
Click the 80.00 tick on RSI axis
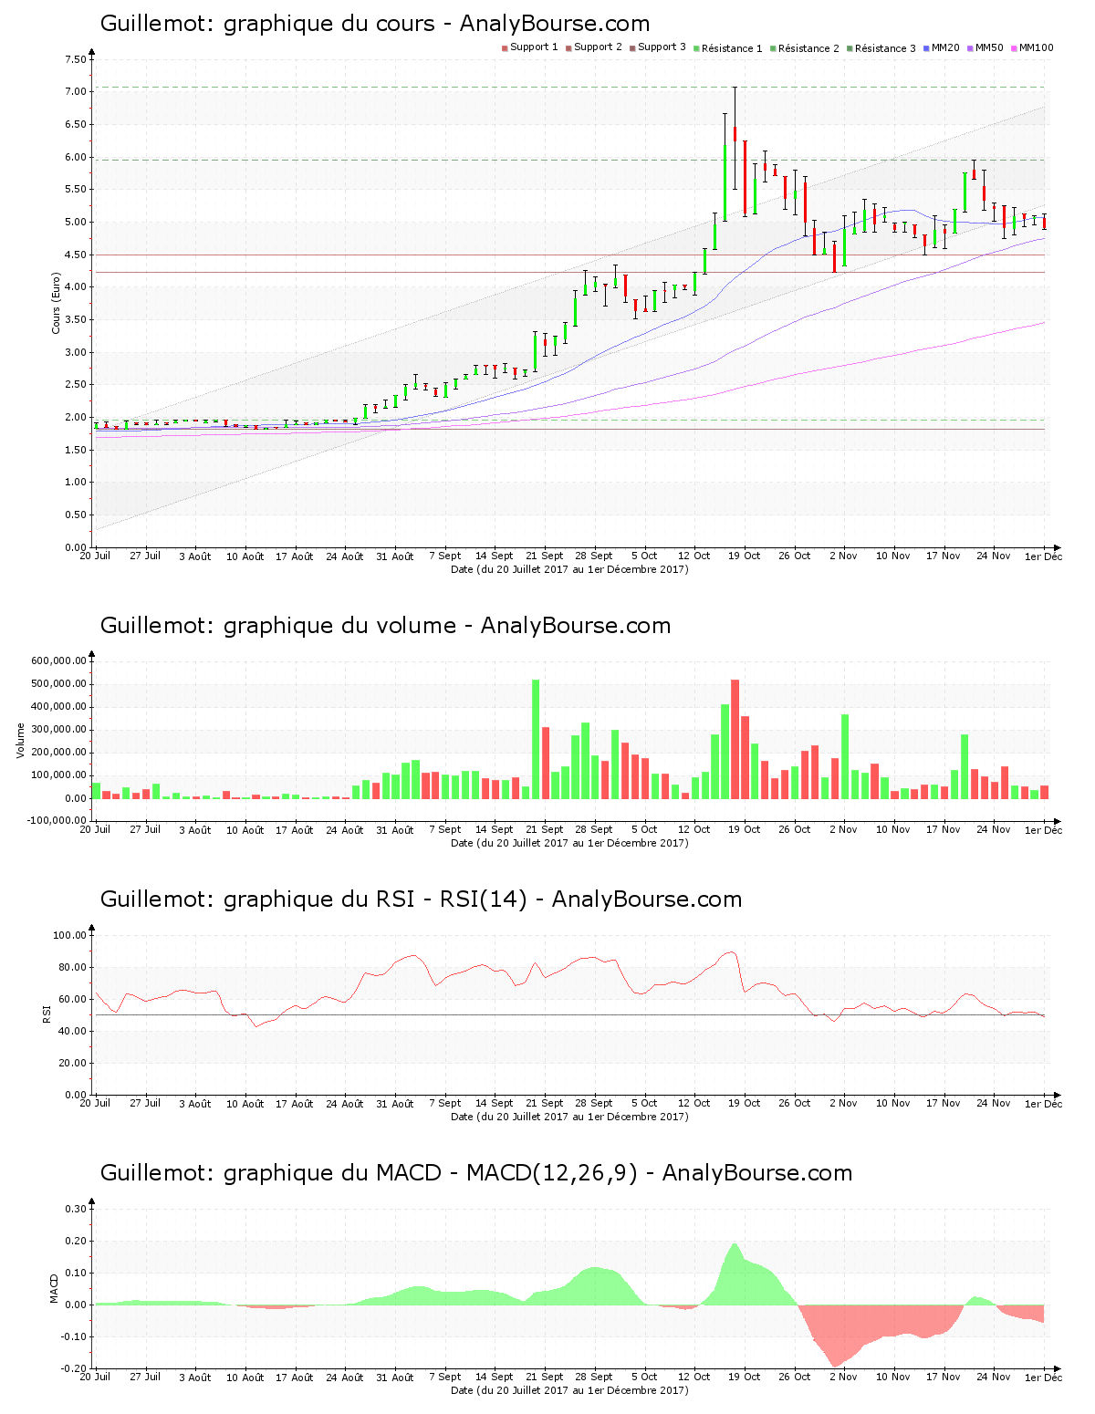pyautogui.click(x=72, y=967)
